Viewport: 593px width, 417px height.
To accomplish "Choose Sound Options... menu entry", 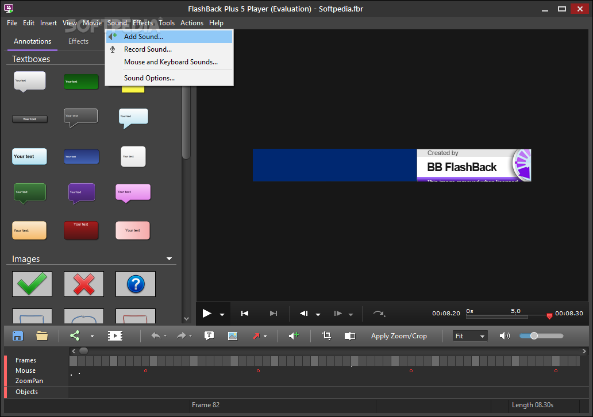I will click(x=169, y=78).
